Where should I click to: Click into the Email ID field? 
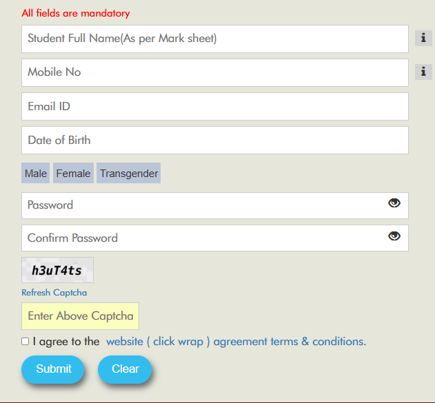[214, 107]
